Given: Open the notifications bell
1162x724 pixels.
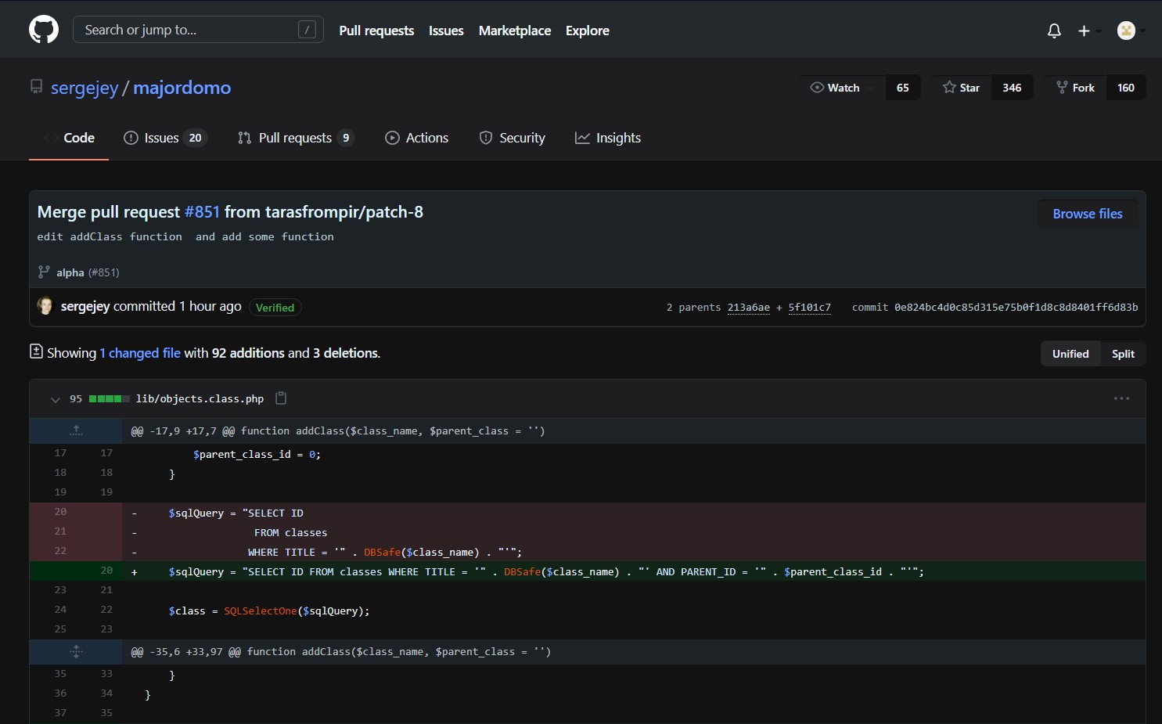Looking at the screenshot, I should pos(1054,31).
